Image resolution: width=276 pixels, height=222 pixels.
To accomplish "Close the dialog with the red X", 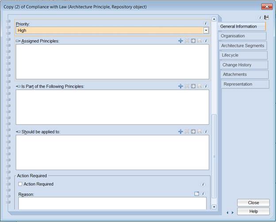I will [267, 7].
